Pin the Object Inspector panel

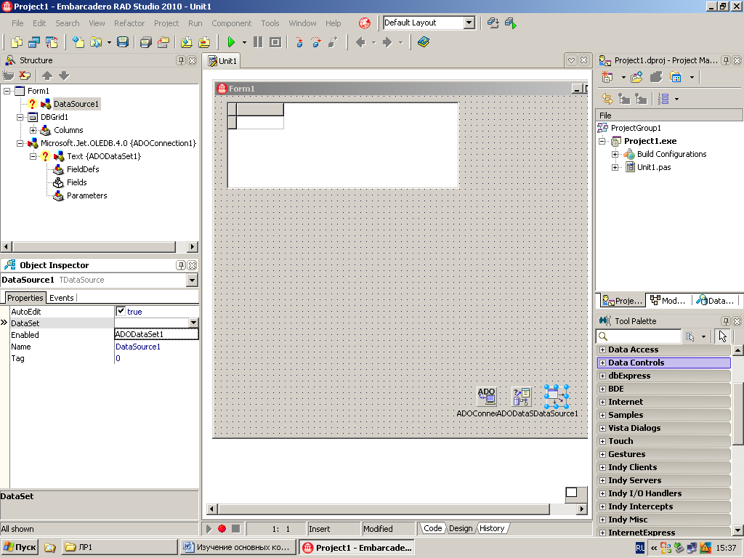click(181, 265)
